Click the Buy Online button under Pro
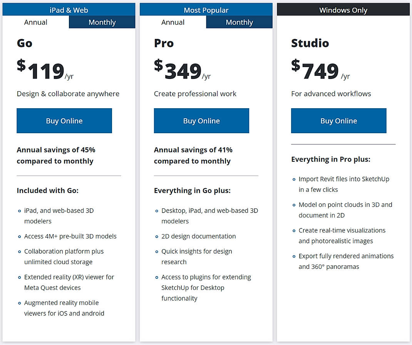 click(201, 121)
